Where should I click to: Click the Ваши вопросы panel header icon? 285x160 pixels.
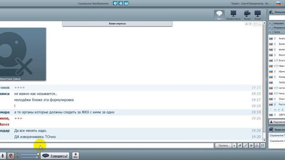coord(271,129)
